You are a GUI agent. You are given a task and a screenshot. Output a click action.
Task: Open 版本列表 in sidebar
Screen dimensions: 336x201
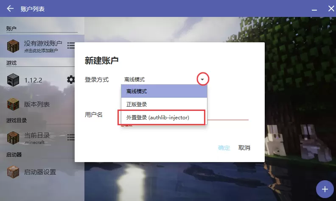(x=37, y=104)
